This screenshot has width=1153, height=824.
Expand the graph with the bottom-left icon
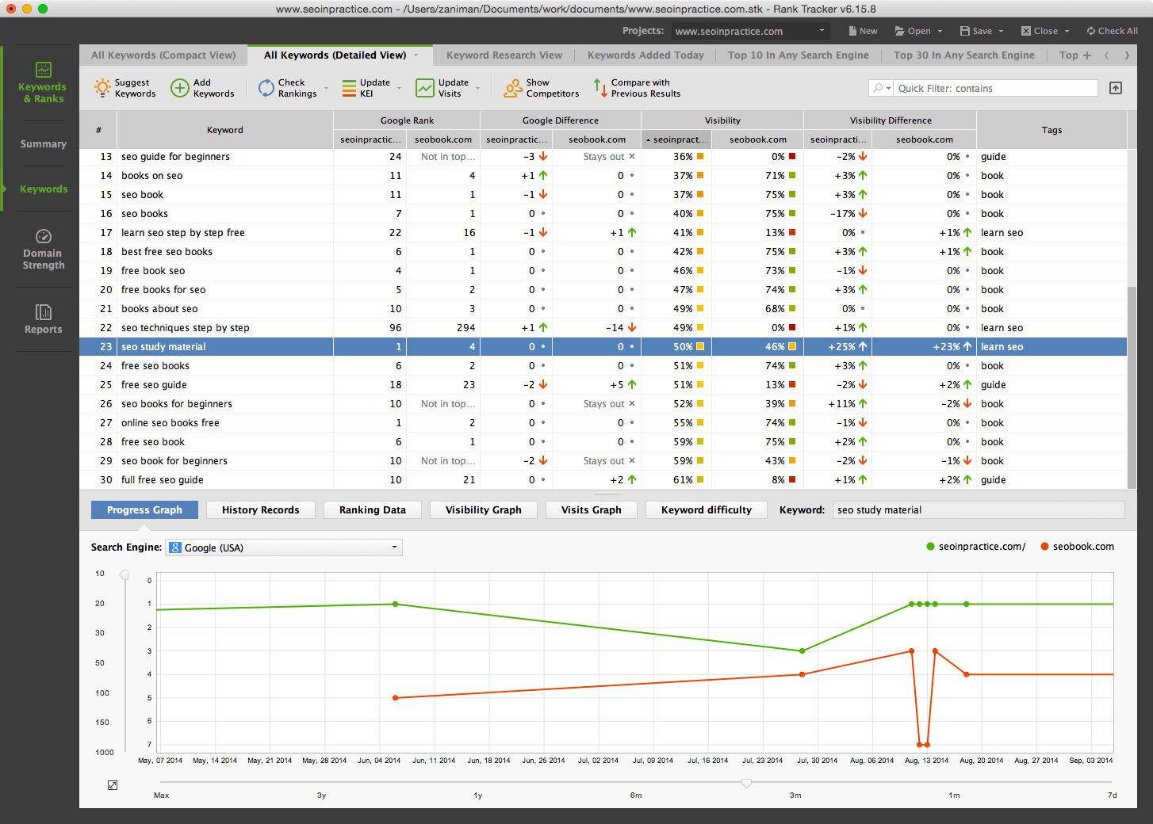point(113,785)
